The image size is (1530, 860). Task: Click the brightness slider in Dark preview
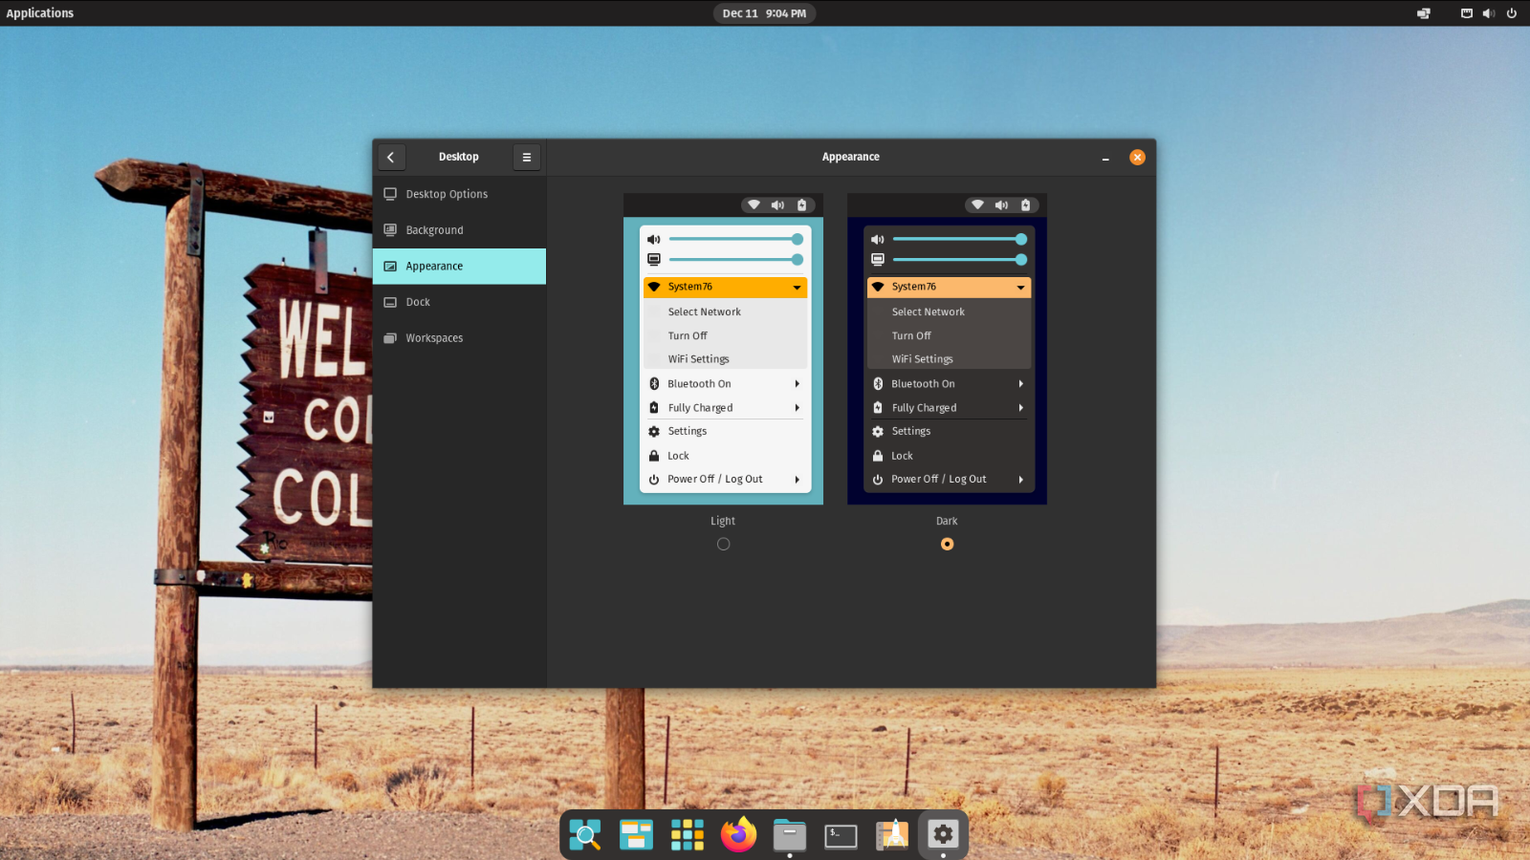pos(960,260)
